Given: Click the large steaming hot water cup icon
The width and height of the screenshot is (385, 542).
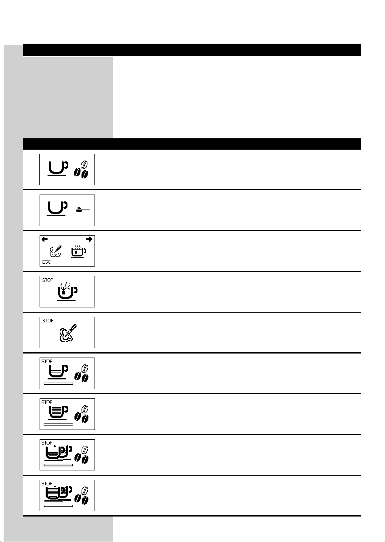Looking at the screenshot, I should 67,292.
